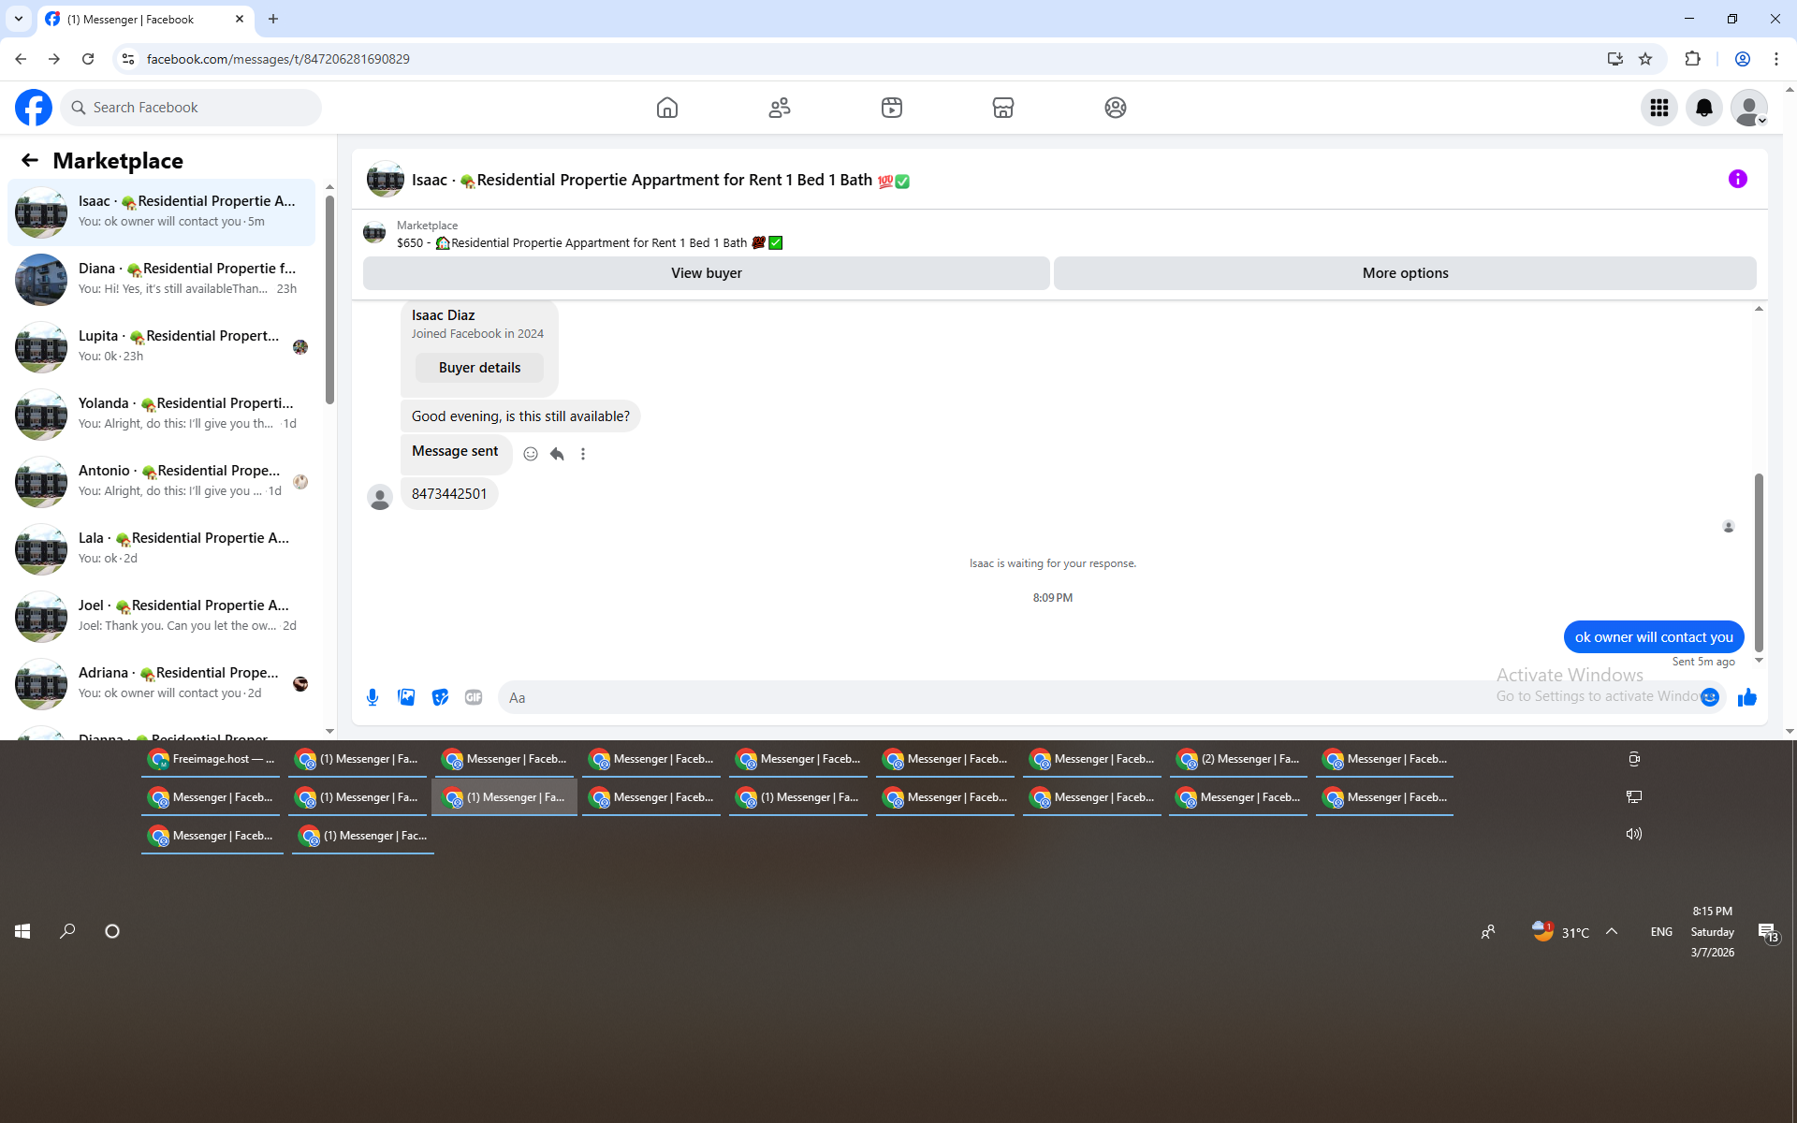The height and width of the screenshot is (1123, 1797).
Task: Open Lupita's conversation in the list
Action: click(x=162, y=347)
